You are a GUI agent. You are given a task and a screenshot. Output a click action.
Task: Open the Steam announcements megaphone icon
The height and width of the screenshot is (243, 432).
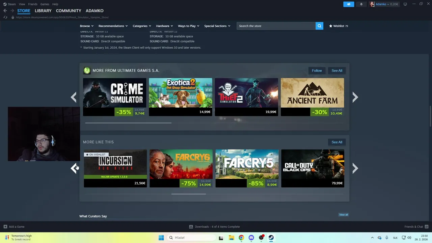tap(349, 4)
